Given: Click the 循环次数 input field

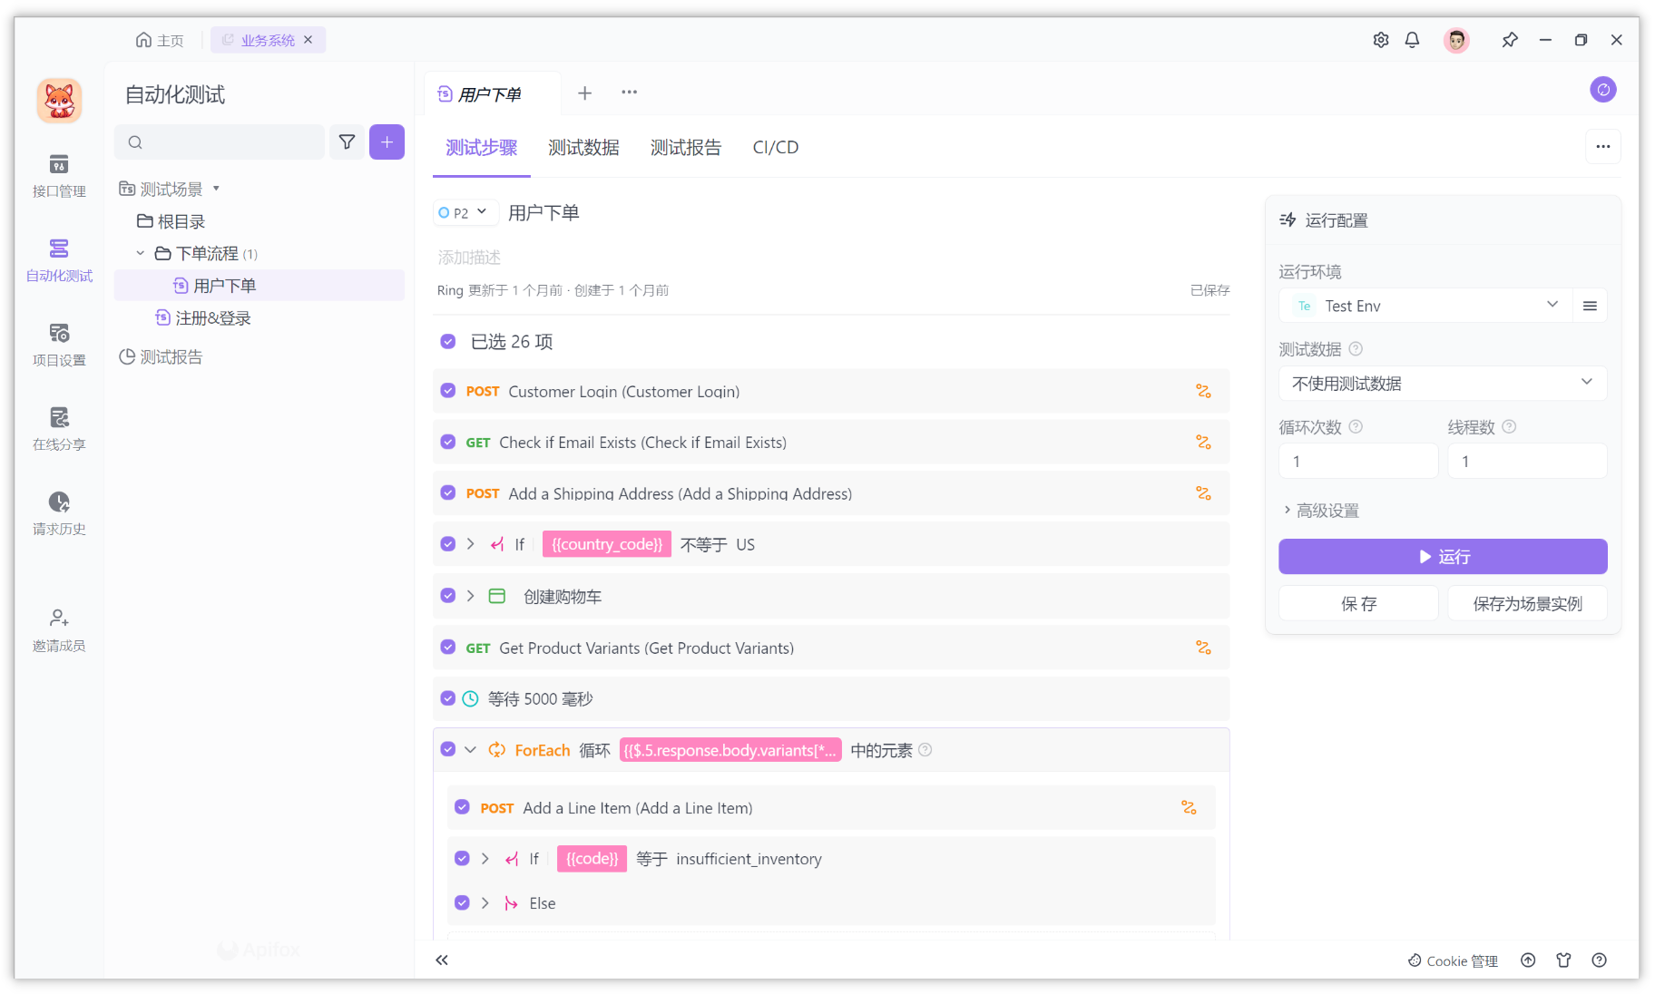Looking at the screenshot, I should click(x=1357, y=461).
